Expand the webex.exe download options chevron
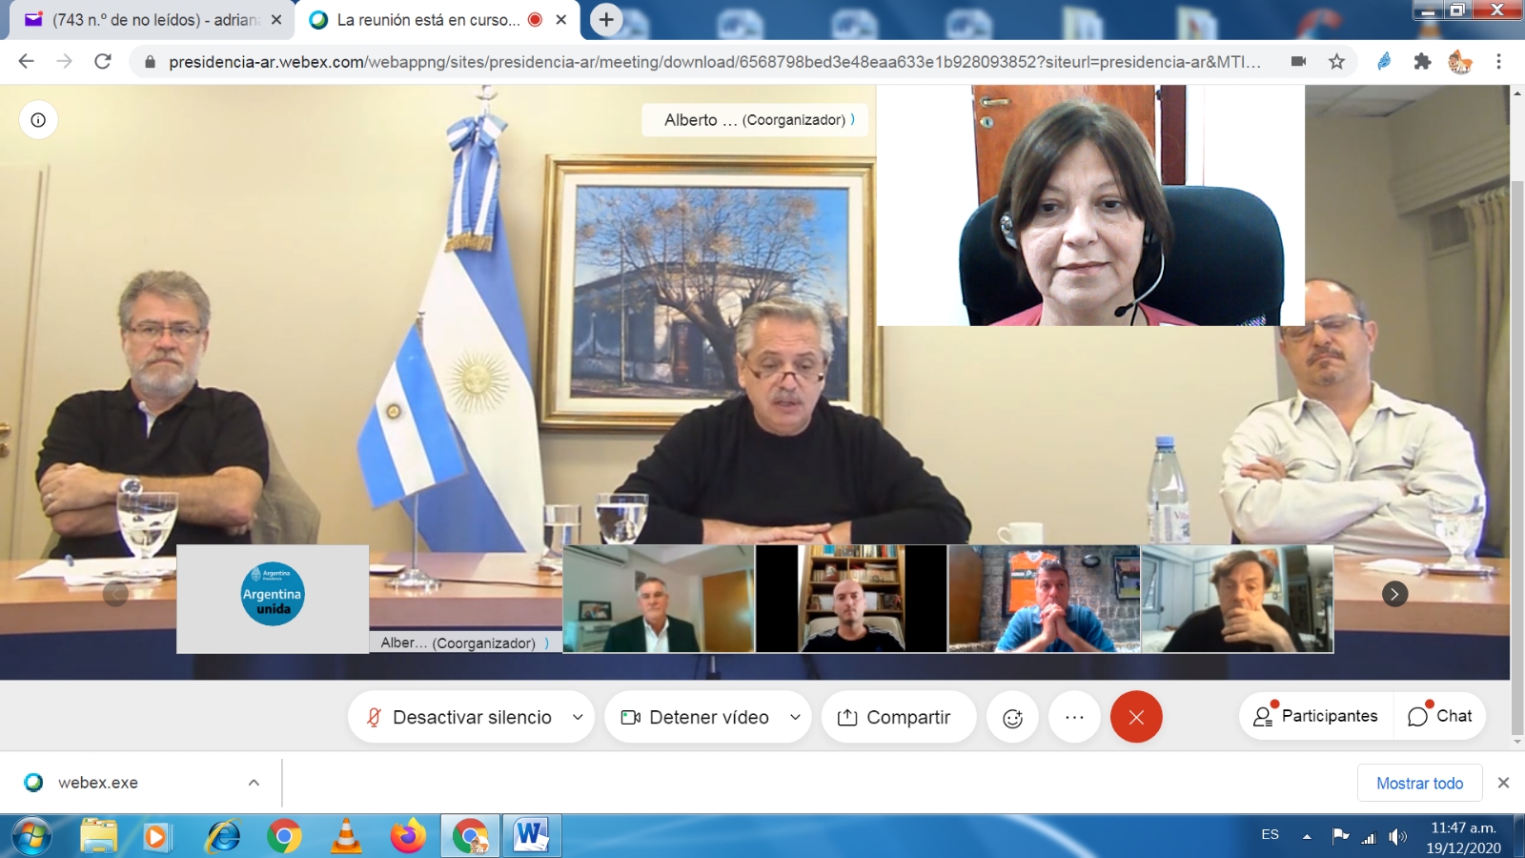The height and width of the screenshot is (858, 1525). click(254, 783)
